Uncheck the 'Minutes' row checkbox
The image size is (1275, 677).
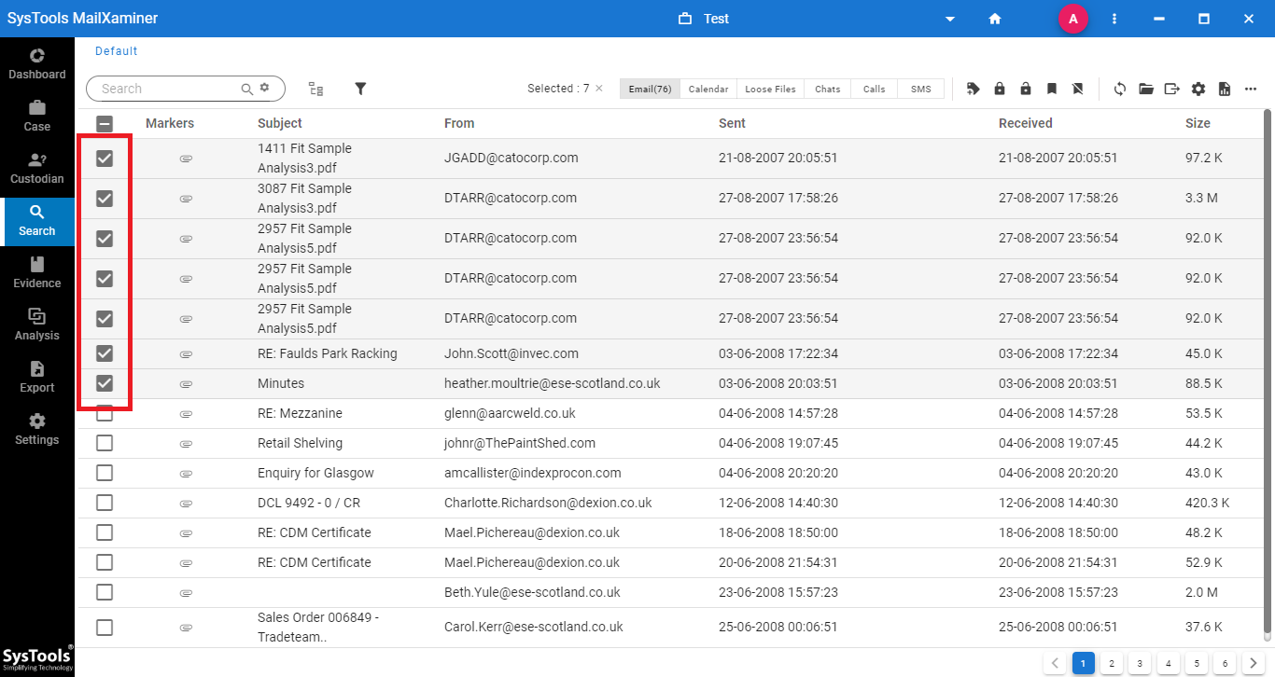pyautogui.click(x=105, y=383)
